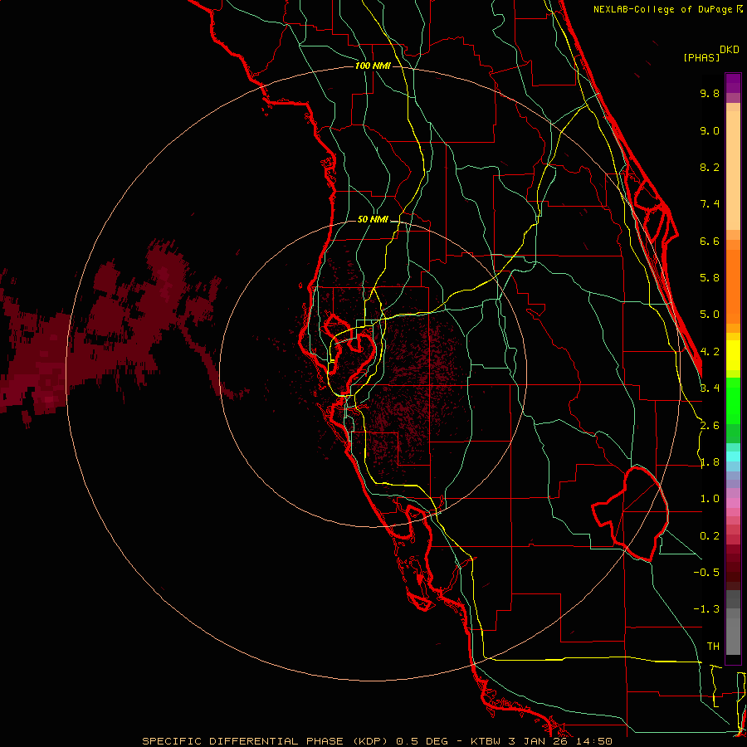
Task: Click the 1.0 scale value
Action: pos(710,499)
